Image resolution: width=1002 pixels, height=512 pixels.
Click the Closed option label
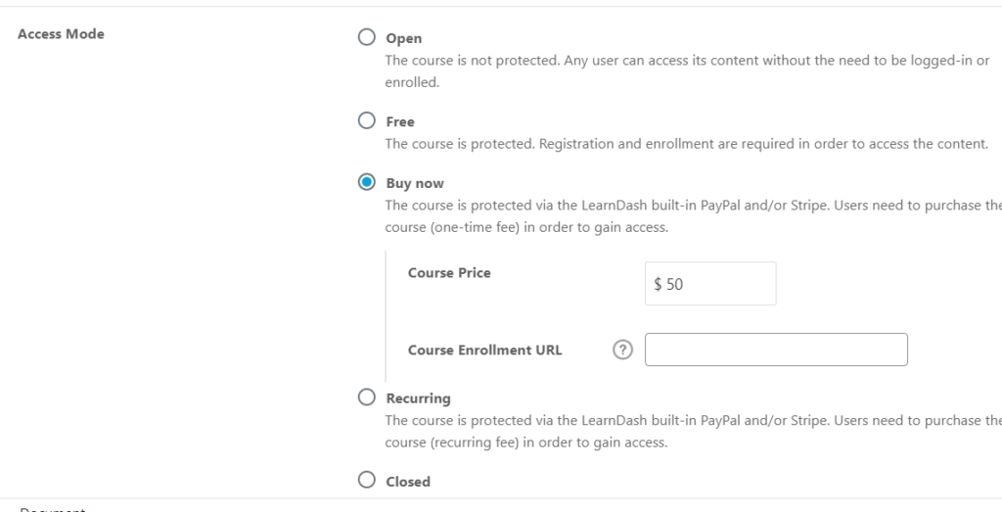point(408,482)
